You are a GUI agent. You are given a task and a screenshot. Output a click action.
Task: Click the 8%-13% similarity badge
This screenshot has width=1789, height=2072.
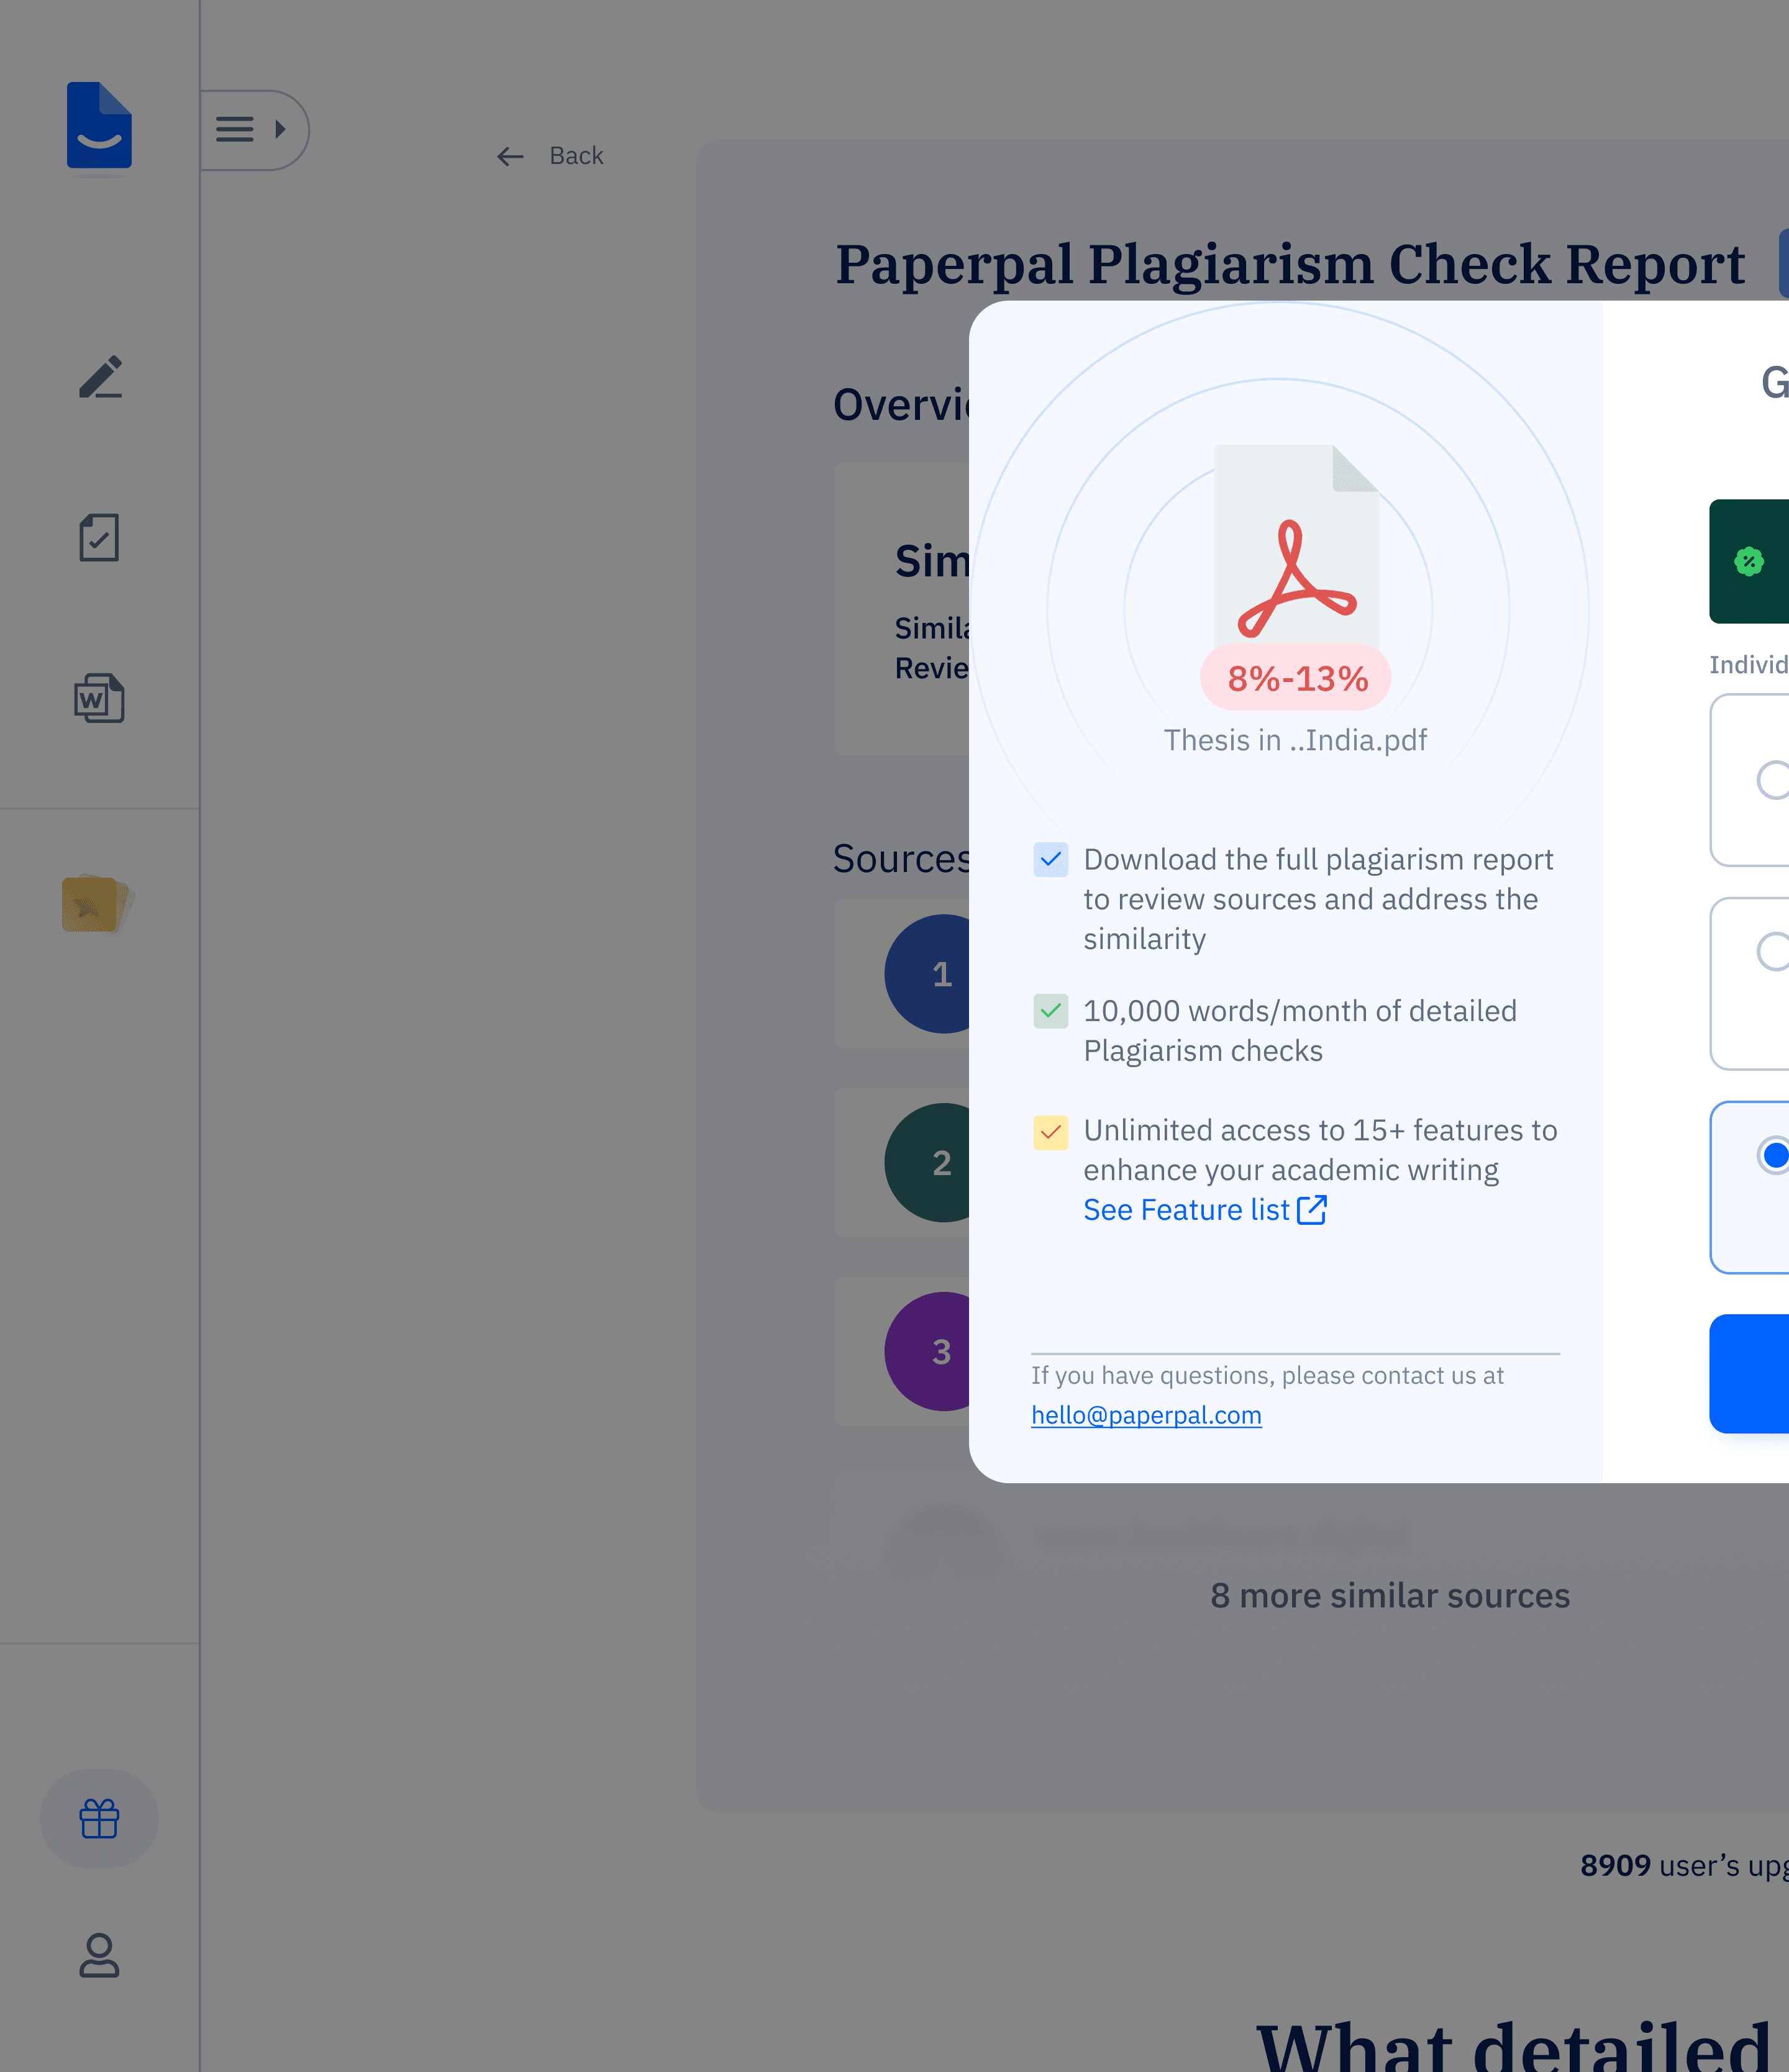click(x=1297, y=679)
